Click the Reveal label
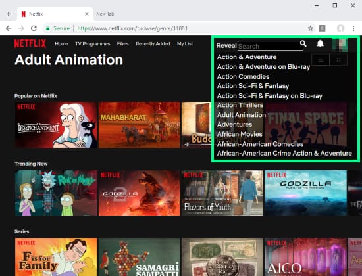The height and width of the screenshot is (276, 362). tap(226, 45)
